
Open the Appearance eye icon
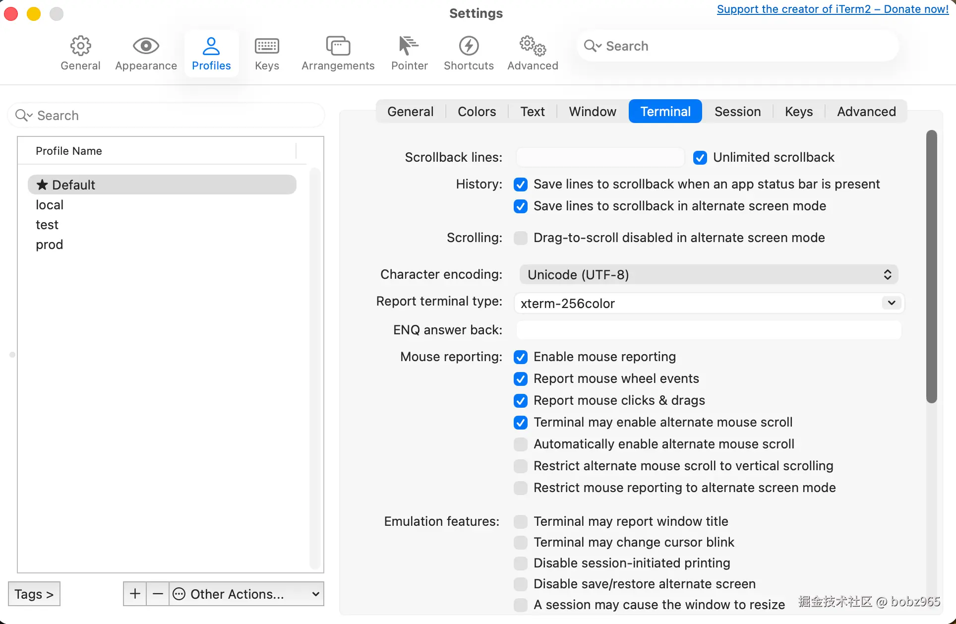coord(146,46)
